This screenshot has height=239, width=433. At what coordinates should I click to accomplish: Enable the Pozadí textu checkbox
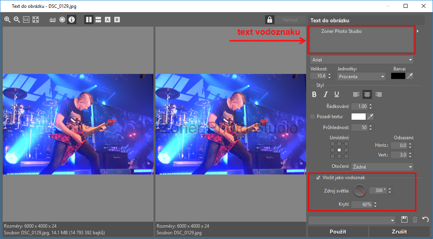tap(312, 117)
